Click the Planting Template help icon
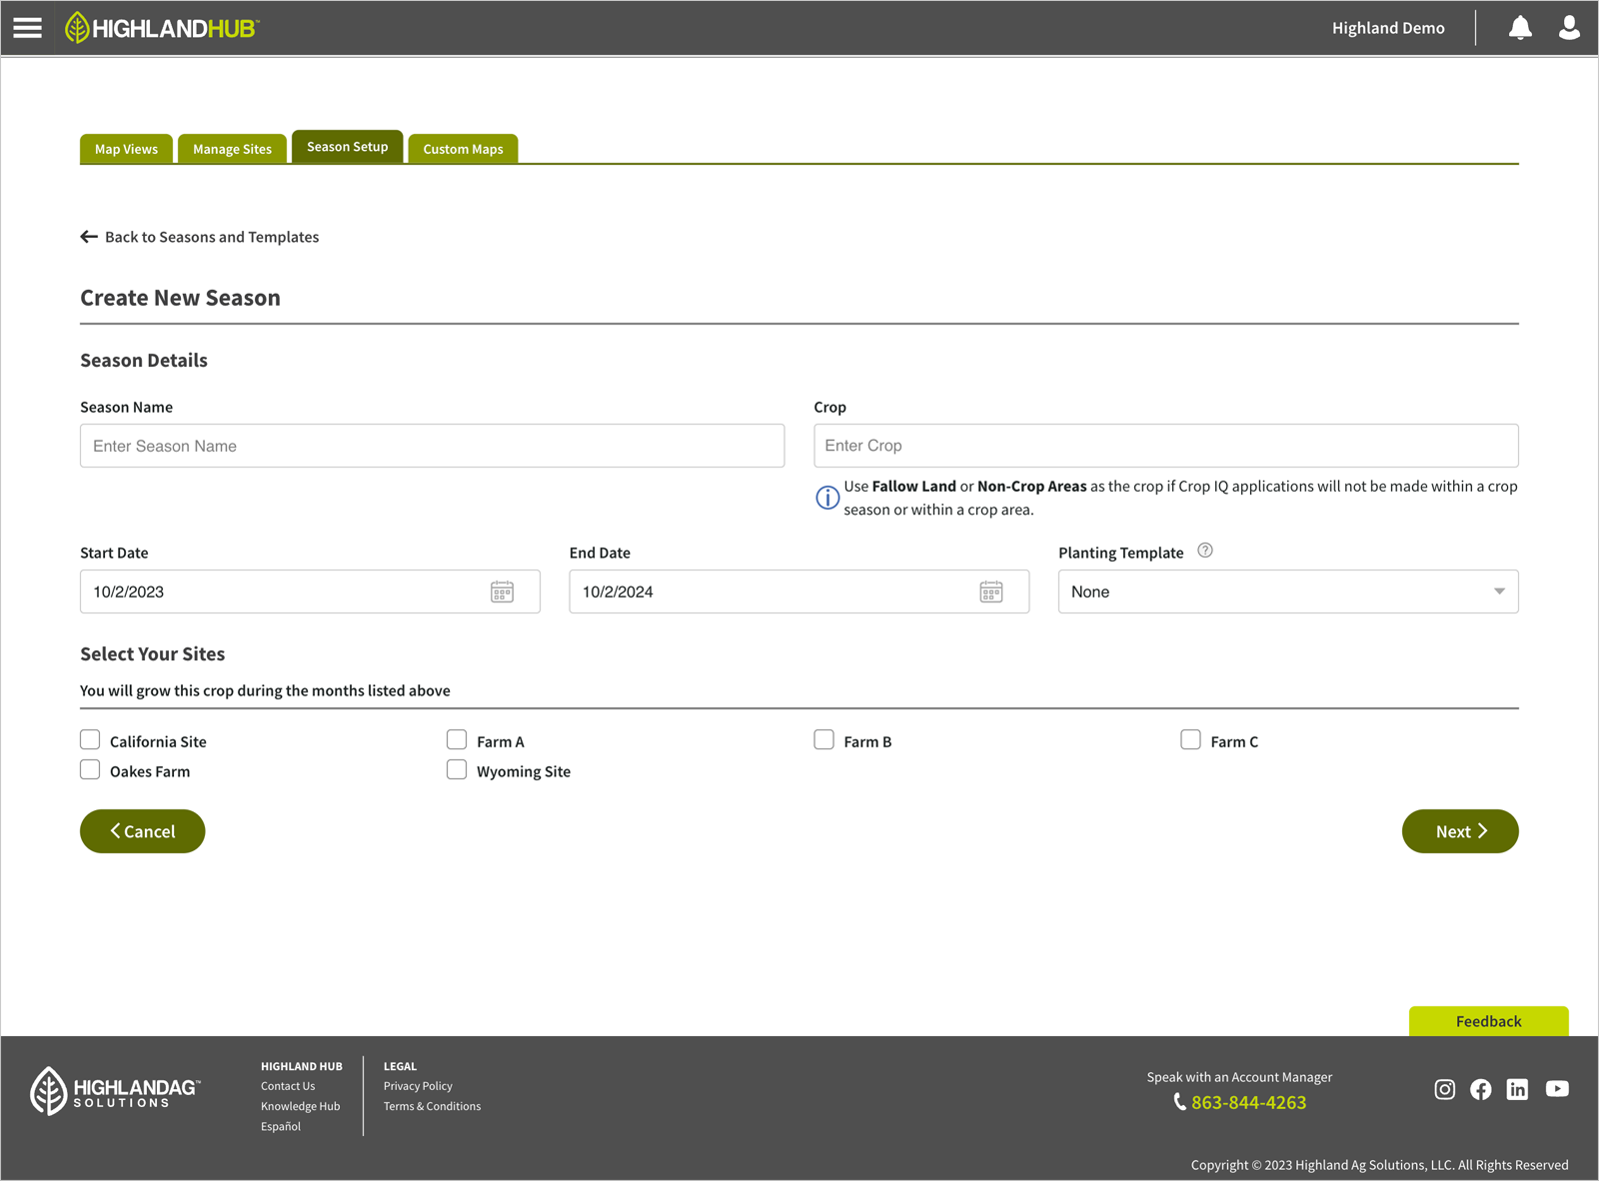Image resolution: width=1599 pixels, height=1183 pixels. point(1205,551)
